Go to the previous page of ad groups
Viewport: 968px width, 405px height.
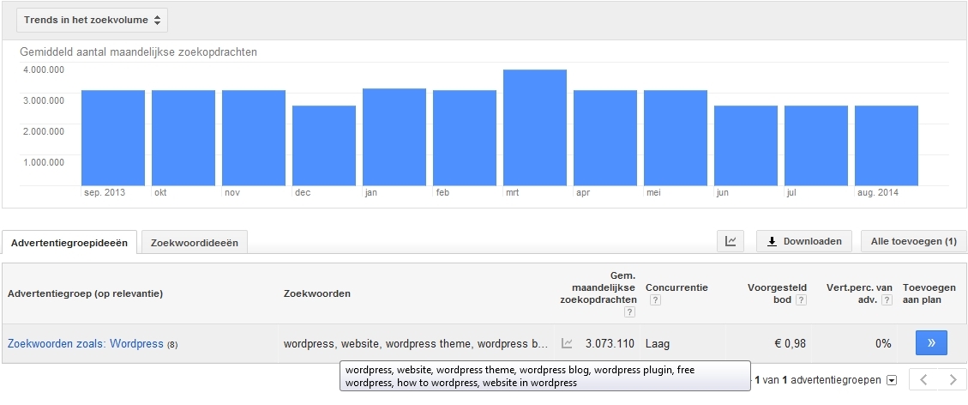click(x=923, y=379)
